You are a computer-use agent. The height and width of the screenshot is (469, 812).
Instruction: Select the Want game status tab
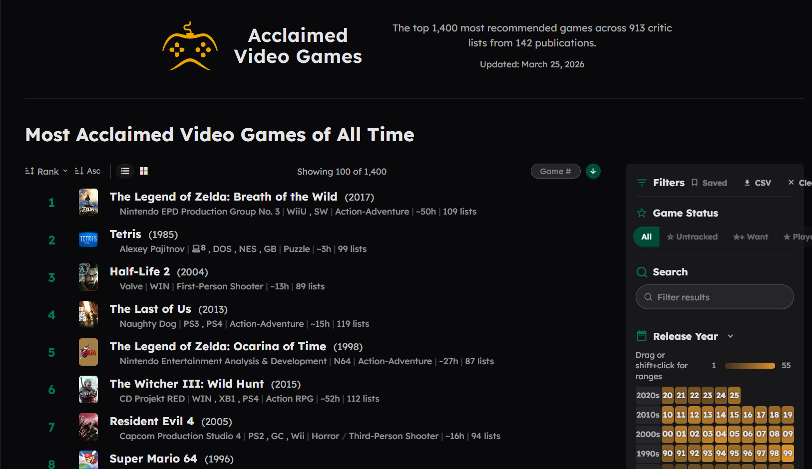[751, 237]
